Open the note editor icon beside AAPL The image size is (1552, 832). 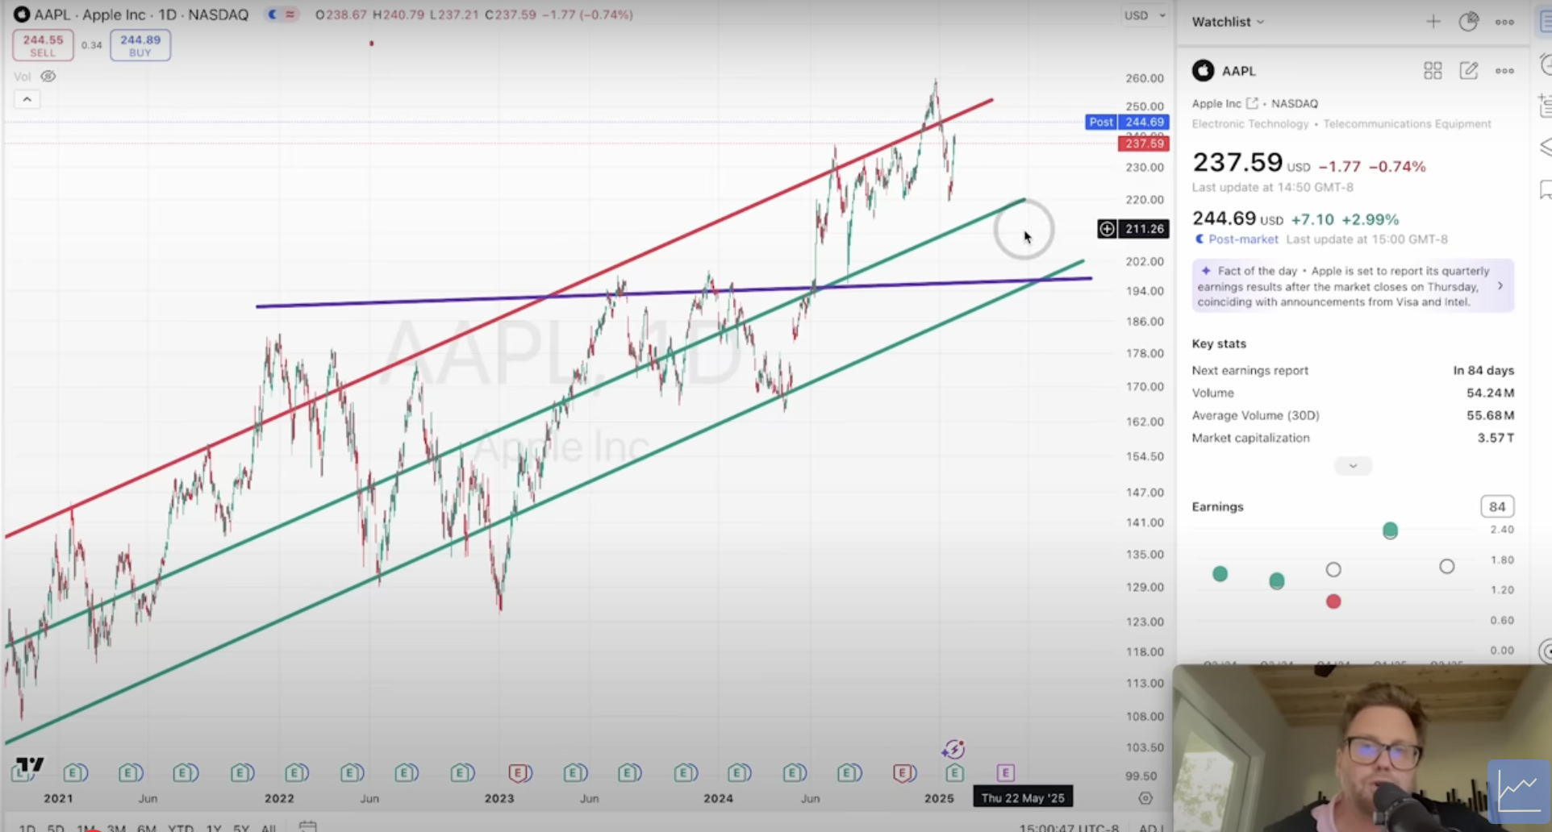pos(1469,71)
